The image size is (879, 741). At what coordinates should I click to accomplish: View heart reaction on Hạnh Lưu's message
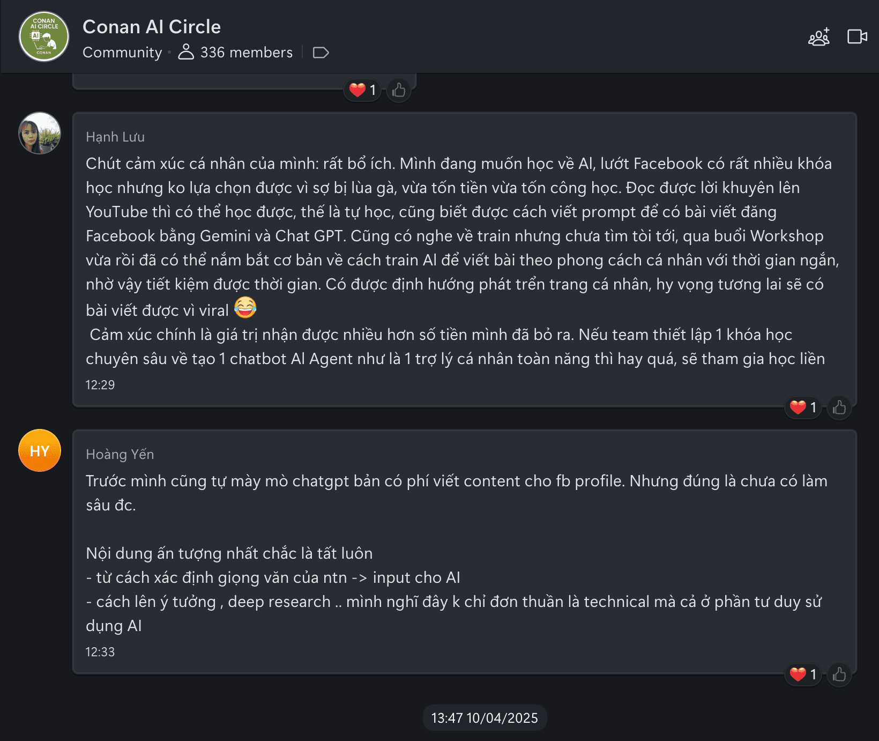pyautogui.click(x=802, y=407)
